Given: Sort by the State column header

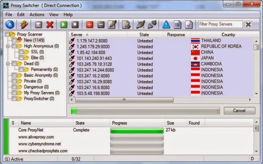Looking at the screenshot, I should pos(145,35).
